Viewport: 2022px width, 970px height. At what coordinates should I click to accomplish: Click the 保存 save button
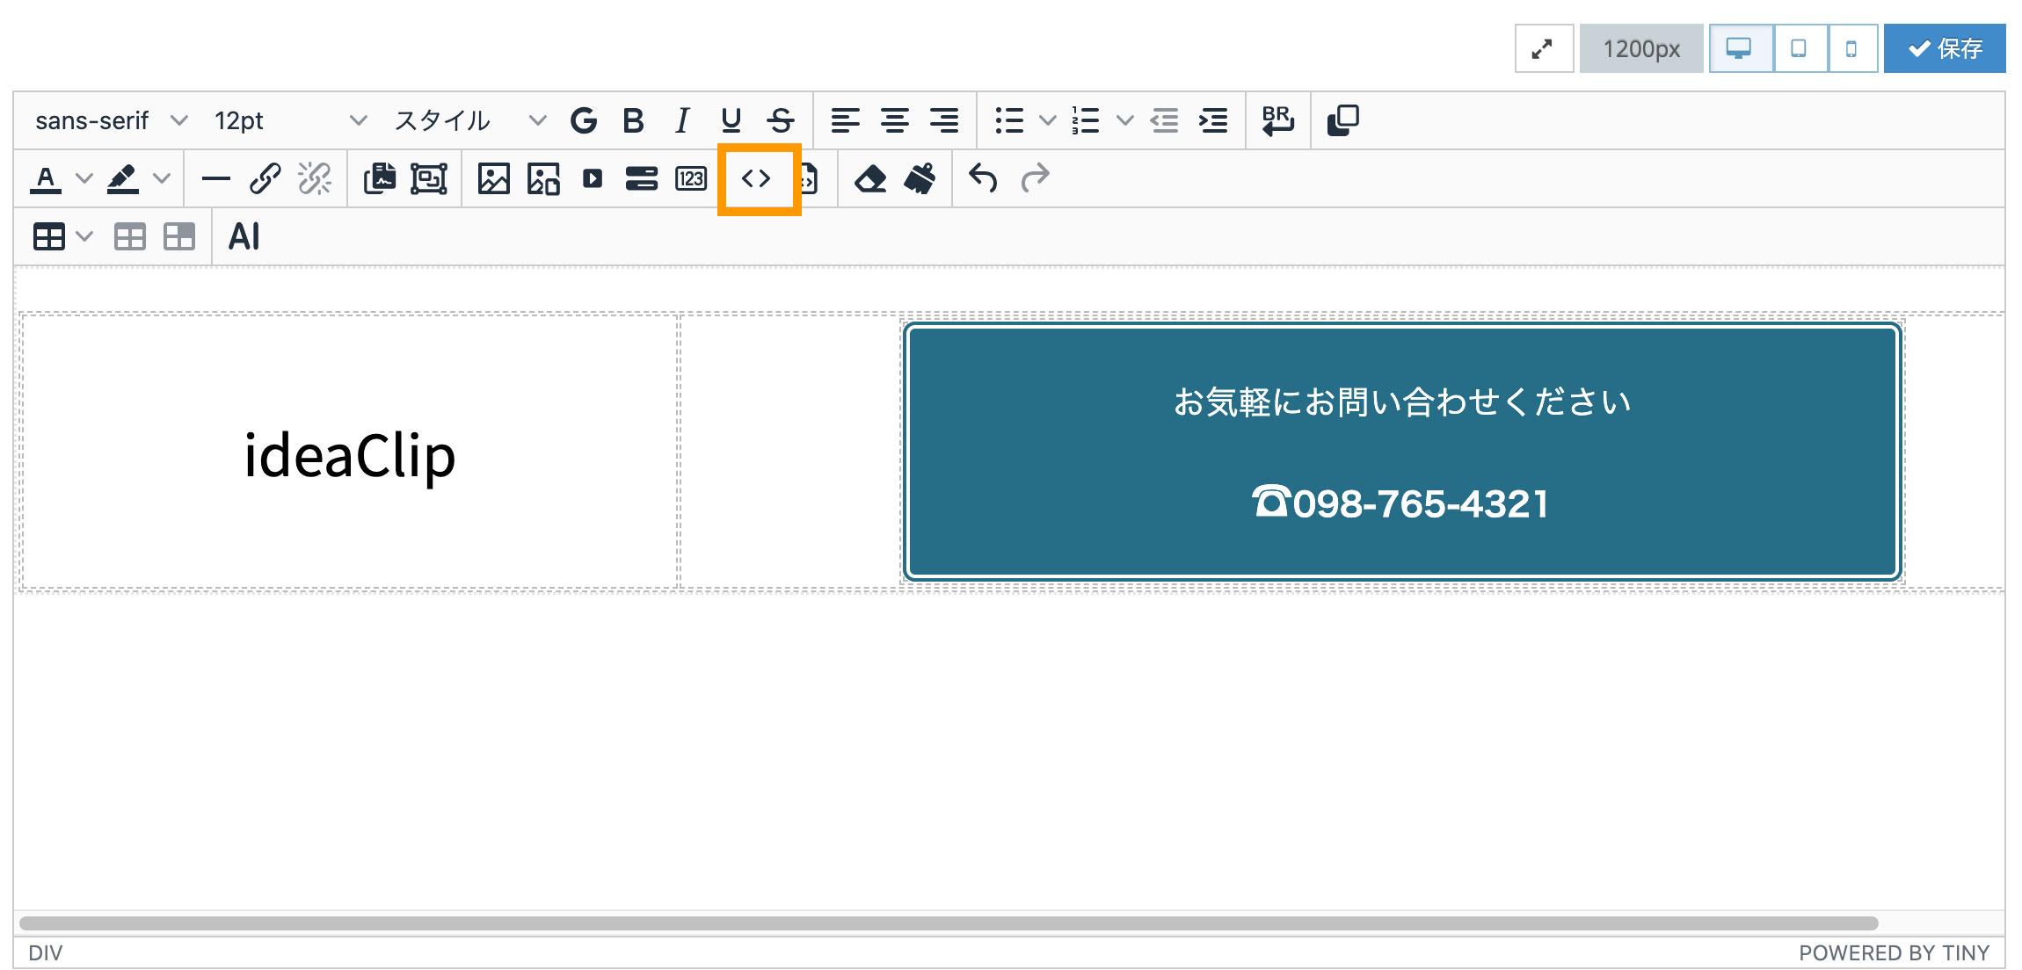click(1944, 48)
